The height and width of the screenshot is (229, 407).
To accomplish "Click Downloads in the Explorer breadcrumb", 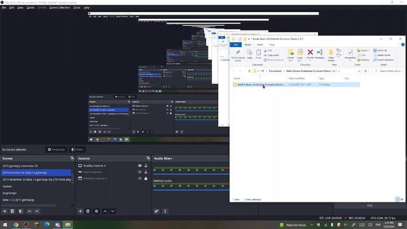I will point(275,71).
